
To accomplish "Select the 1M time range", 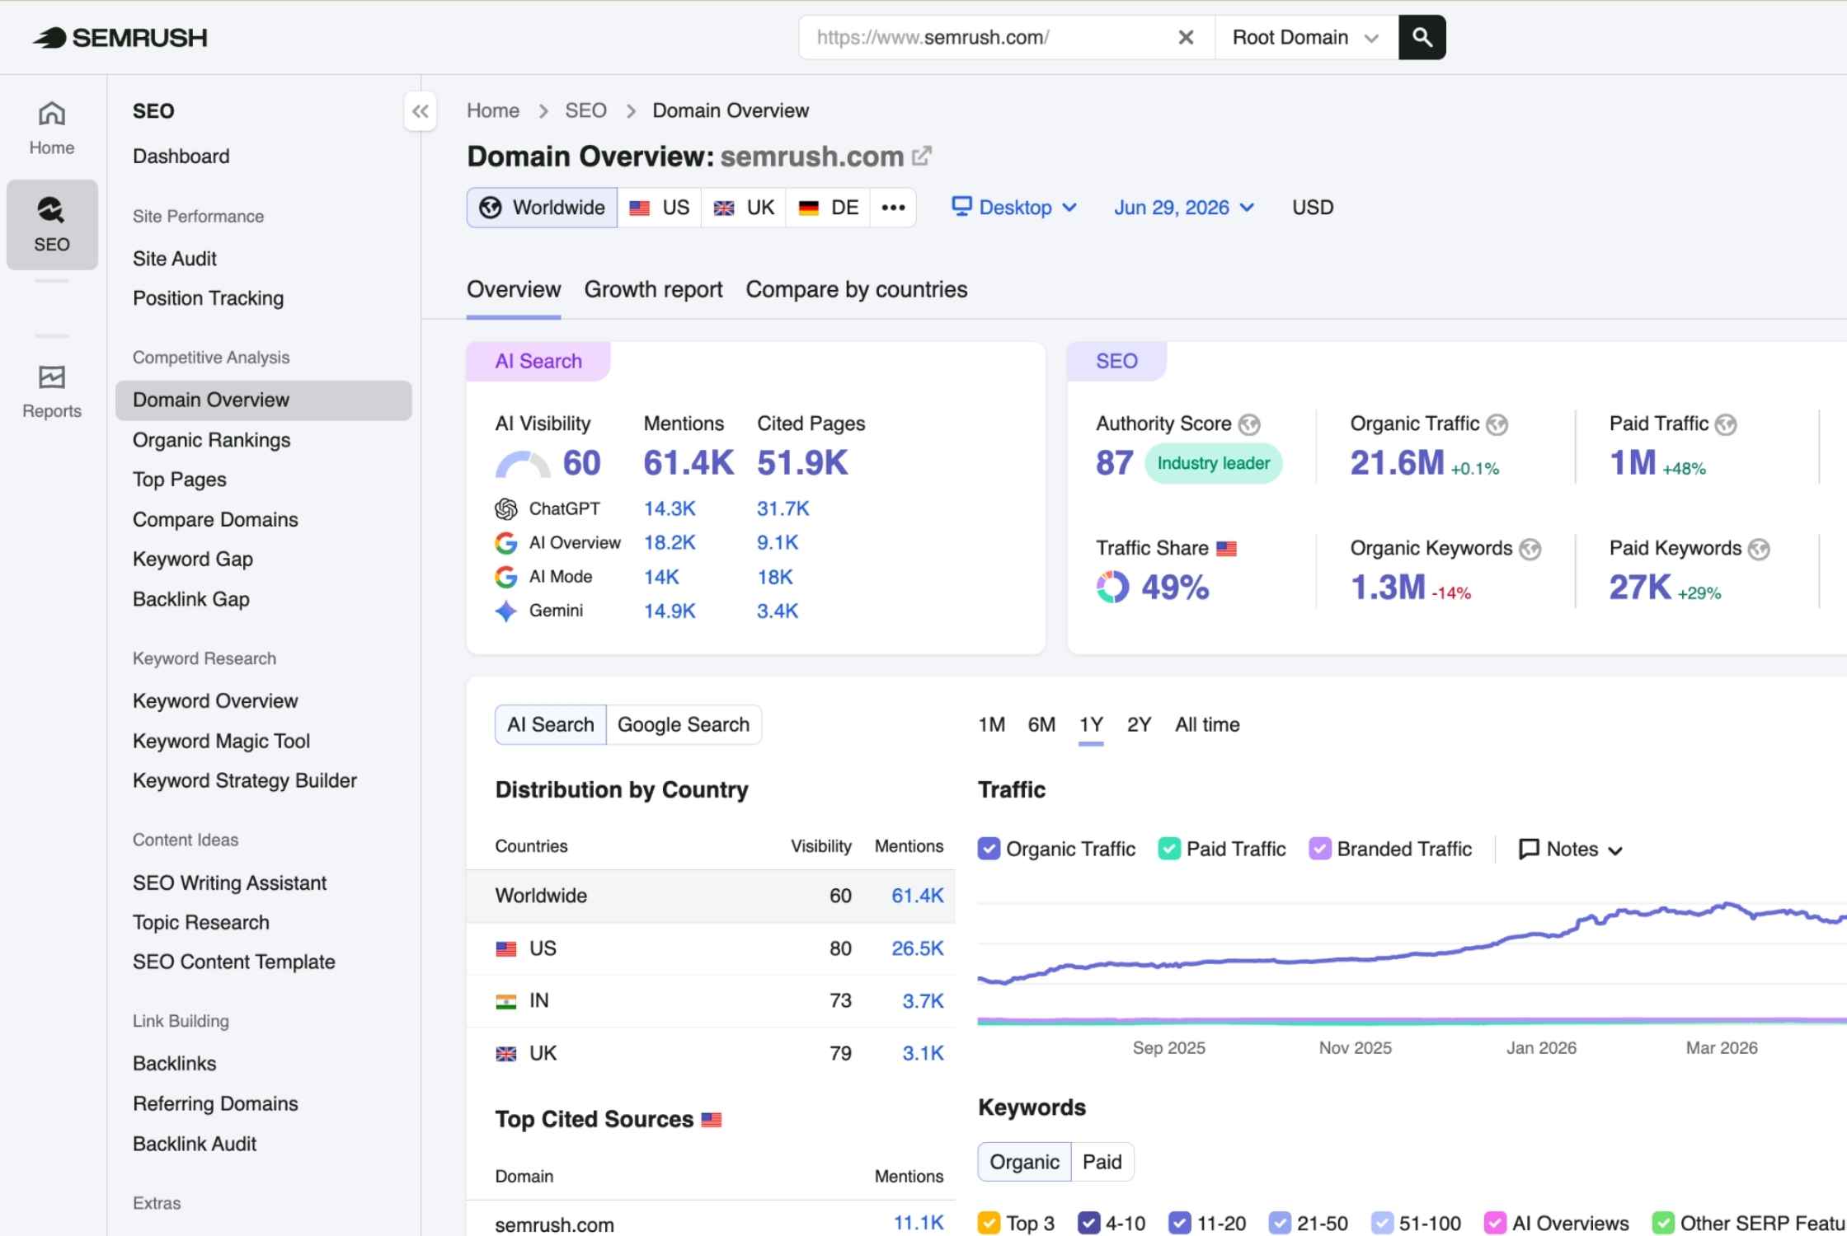I will coord(992,725).
